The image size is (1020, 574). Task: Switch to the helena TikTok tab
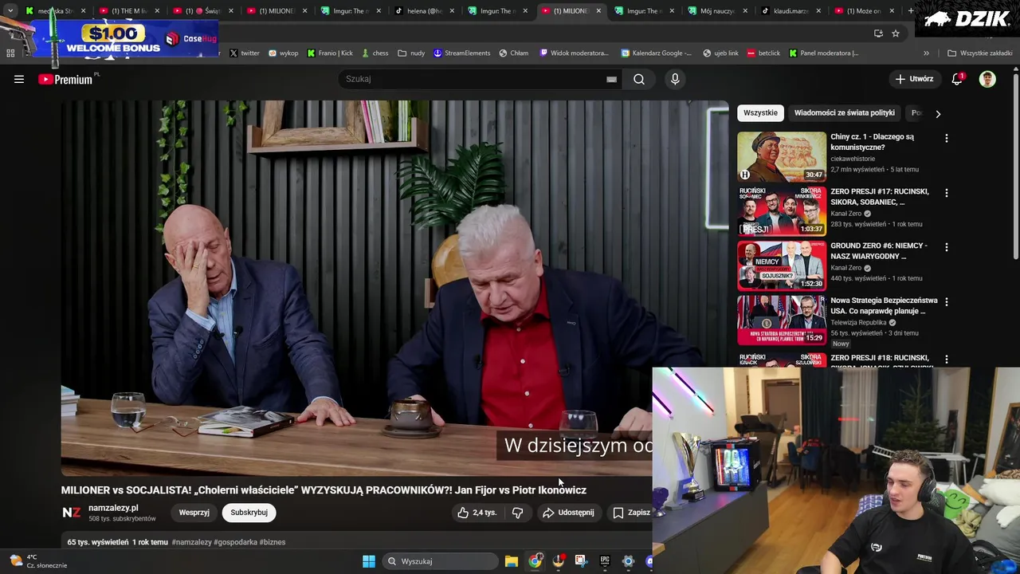[x=420, y=10]
